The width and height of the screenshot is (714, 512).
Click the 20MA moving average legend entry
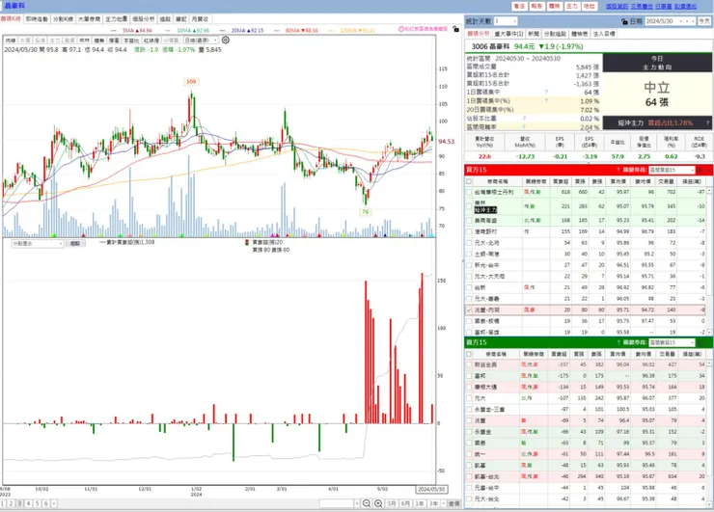tap(247, 30)
